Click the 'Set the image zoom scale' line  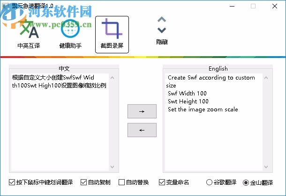(203, 109)
